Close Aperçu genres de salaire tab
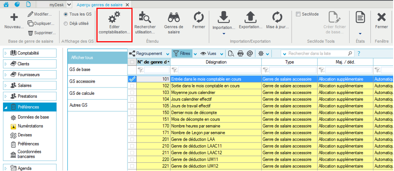 127,5
